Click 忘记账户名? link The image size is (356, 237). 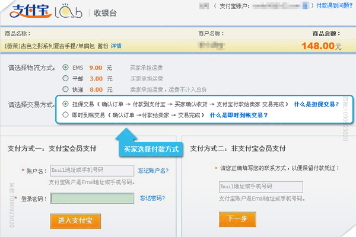153,171
